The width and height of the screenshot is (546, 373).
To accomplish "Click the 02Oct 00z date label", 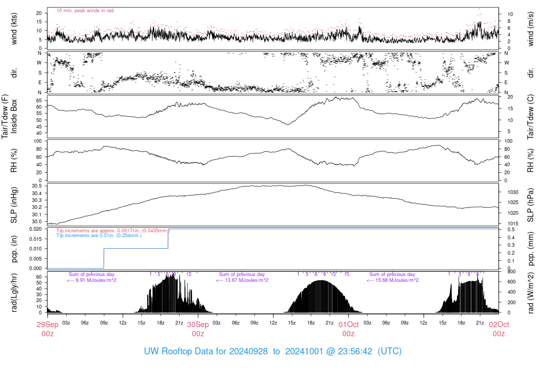I will point(499,329).
